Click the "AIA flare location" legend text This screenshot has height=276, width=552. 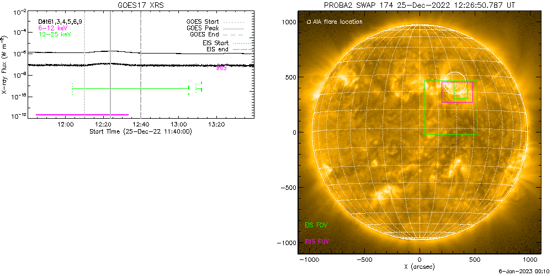point(337,22)
